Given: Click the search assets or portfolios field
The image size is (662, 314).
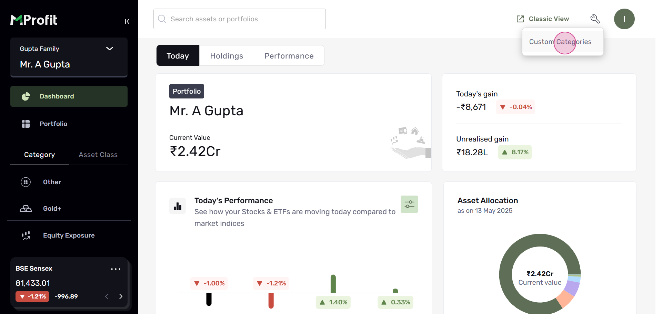Looking at the screenshot, I should (x=240, y=19).
